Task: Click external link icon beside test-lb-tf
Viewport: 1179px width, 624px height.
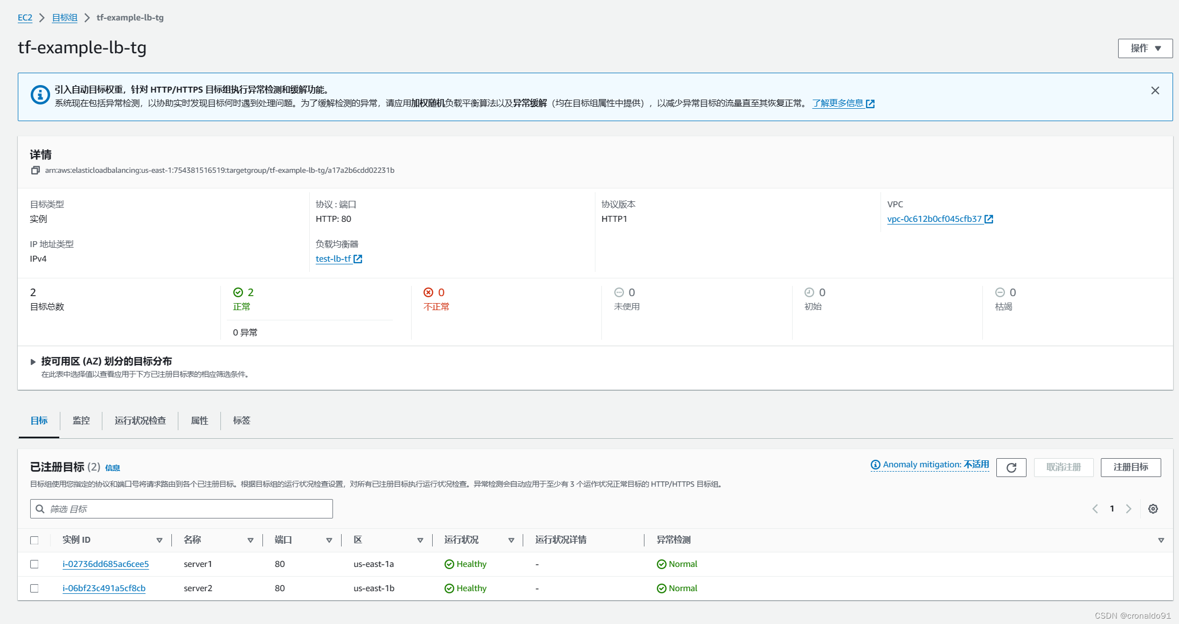Action: (358, 259)
